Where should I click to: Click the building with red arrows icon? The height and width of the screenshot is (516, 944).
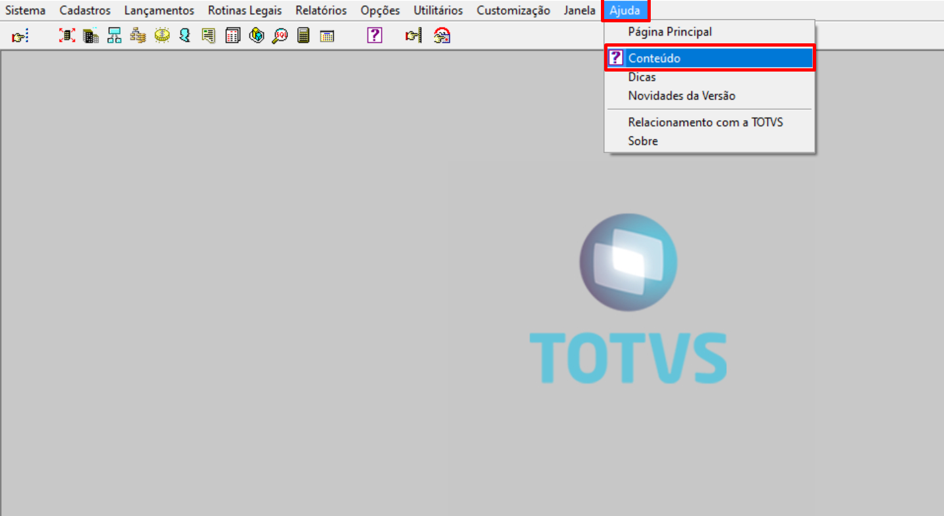coord(67,35)
